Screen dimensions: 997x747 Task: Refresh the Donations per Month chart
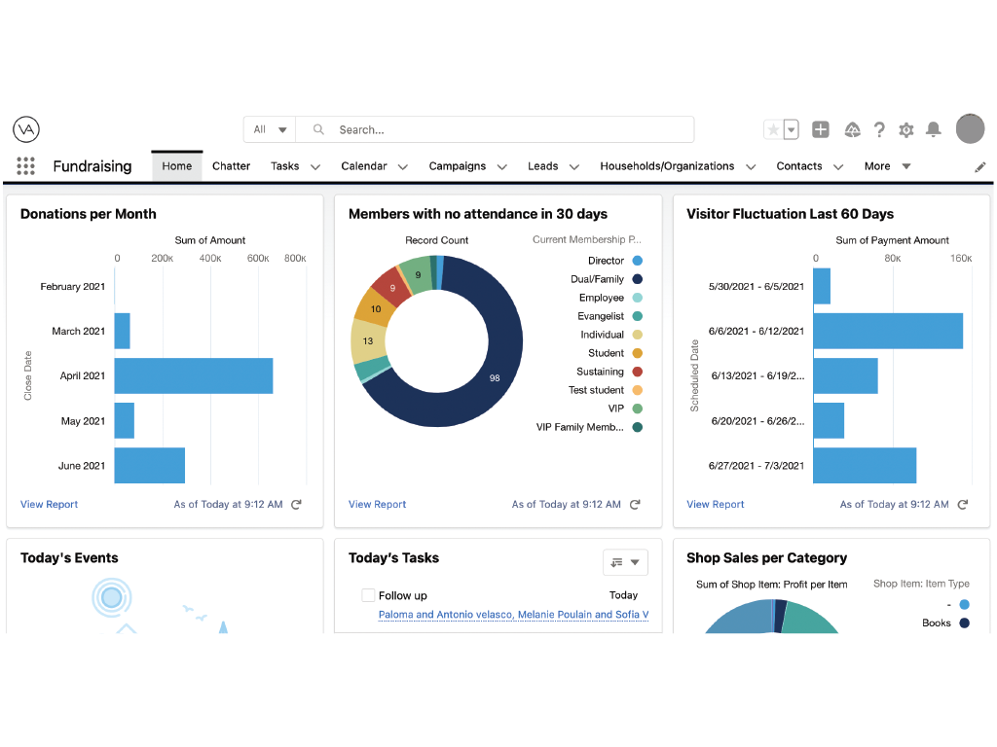click(296, 505)
